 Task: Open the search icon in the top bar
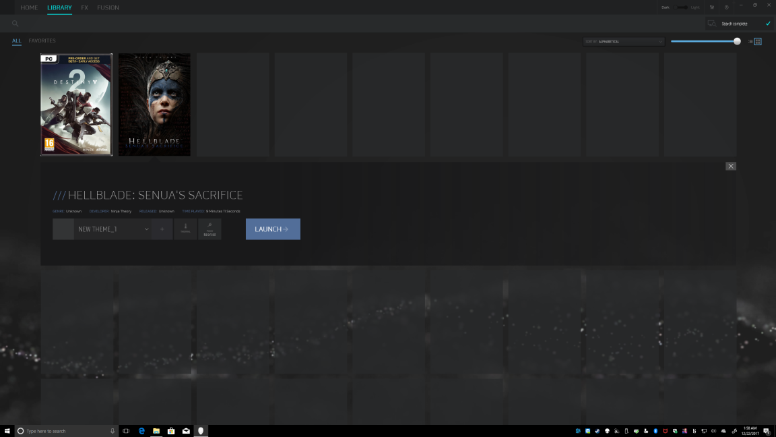[15, 23]
